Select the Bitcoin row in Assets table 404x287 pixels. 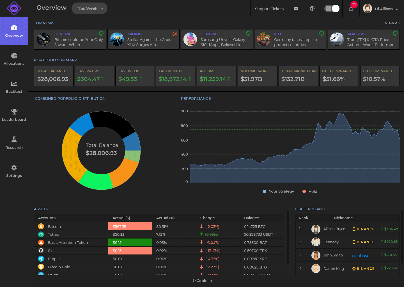pyautogui.click(x=159, y=226)
